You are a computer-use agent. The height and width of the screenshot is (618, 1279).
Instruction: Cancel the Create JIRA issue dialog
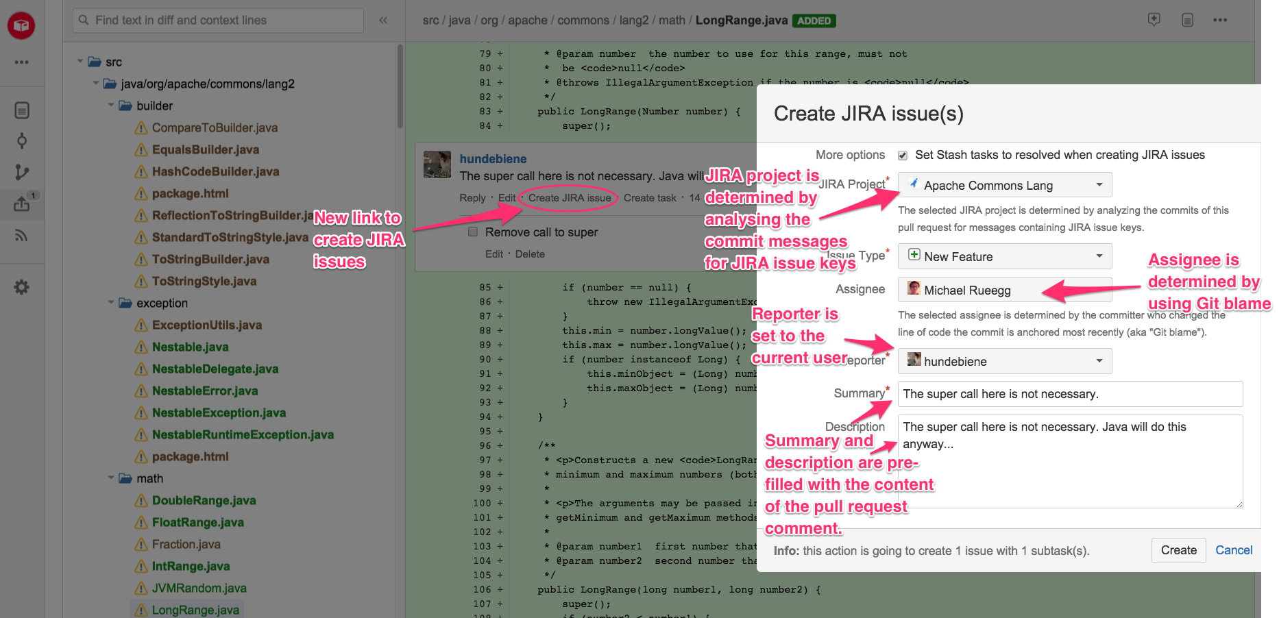[1234, 550]
